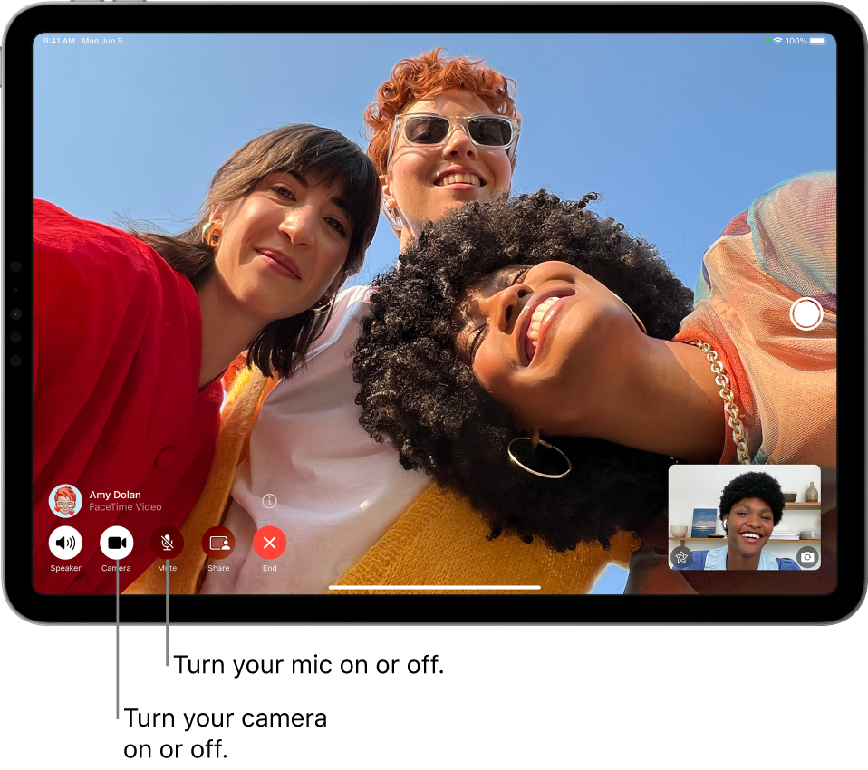The image size is (868, 770).
Task: Tap the 100% battery percentage text
Action: [796, 42]
